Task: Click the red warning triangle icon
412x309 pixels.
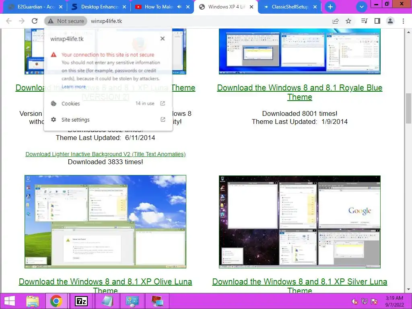Action: tap(54, 55)
